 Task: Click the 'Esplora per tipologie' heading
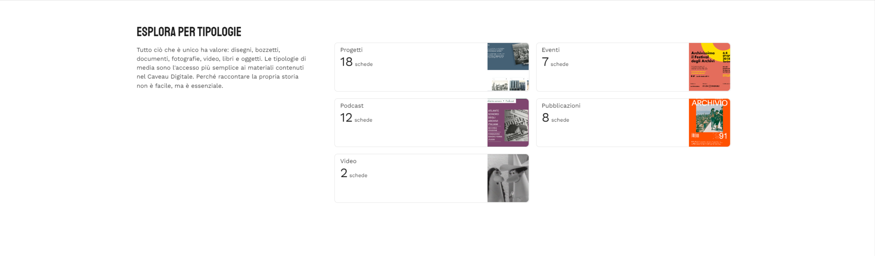pos(189,32)
